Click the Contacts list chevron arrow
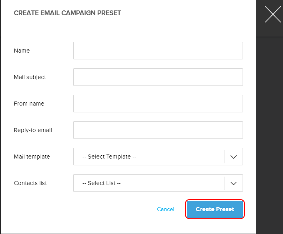This screenshot has height=234, width=283. tap(234, 183)
